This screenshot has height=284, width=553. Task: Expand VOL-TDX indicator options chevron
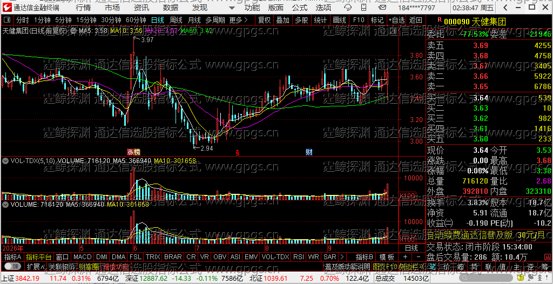pos(5,160)
